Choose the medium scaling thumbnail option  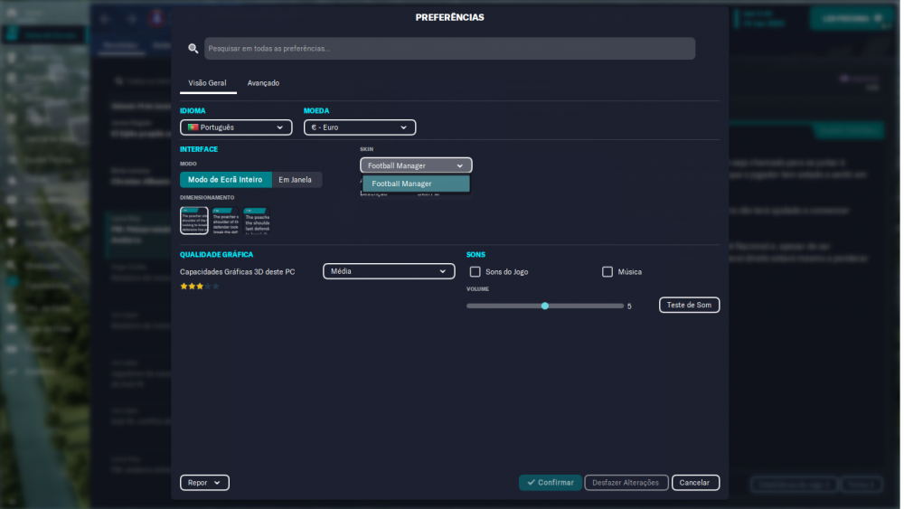[225, 221]
